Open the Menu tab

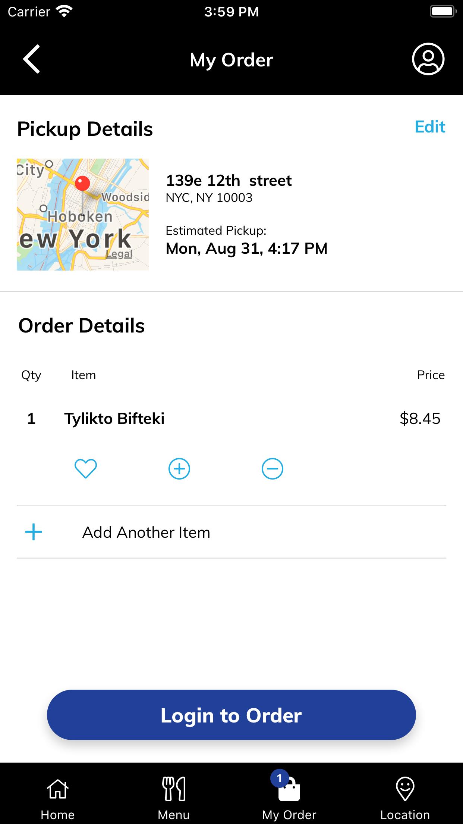[x=174, y=798]
